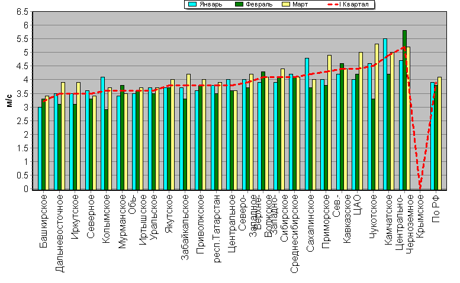Click the yellow March bar above Чукотское
The width and height of the screenshot is (460, 283).
pyautogui.click(x=377, y=117)
